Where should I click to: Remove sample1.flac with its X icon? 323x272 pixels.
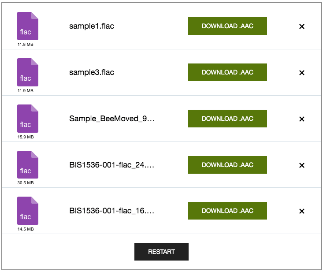pyautogui.click(x=302, y=26)
